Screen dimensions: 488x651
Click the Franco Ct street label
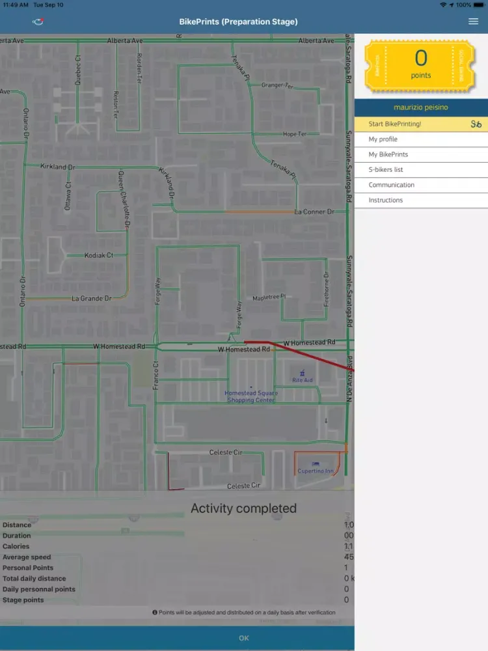(156, 376)
